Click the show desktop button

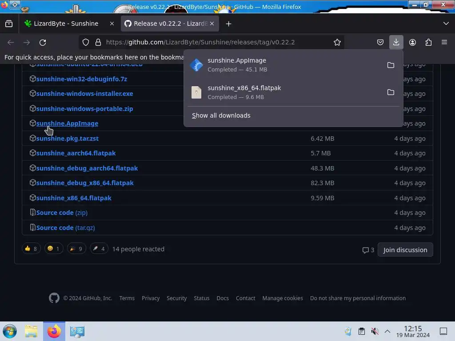click(x=443, y=331)
